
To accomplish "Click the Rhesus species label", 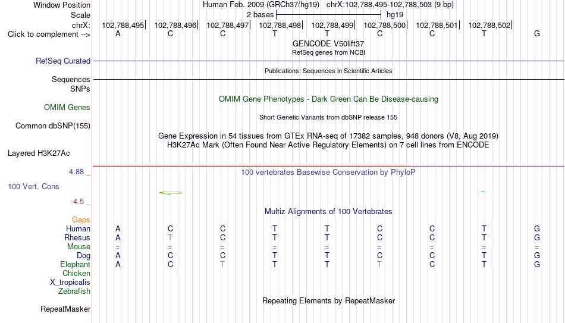I will pos(77,238).
